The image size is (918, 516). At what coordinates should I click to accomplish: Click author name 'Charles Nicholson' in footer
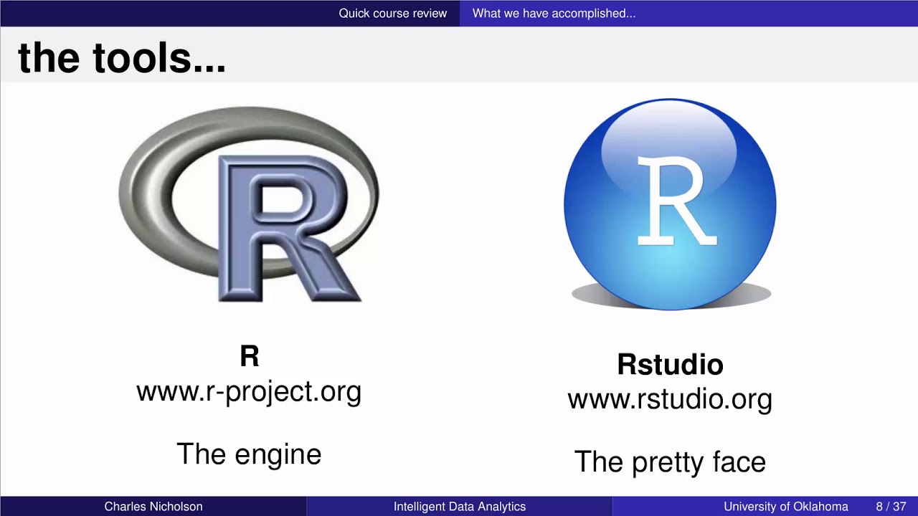tap(153, 507)
